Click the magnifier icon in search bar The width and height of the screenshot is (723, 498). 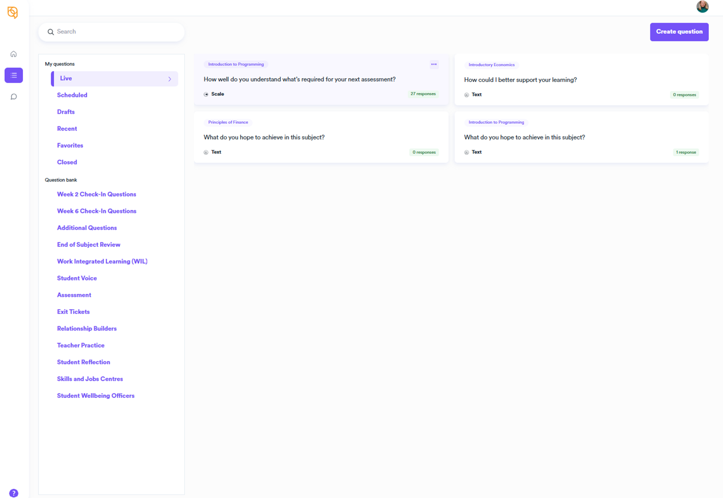tap(51, 32)
